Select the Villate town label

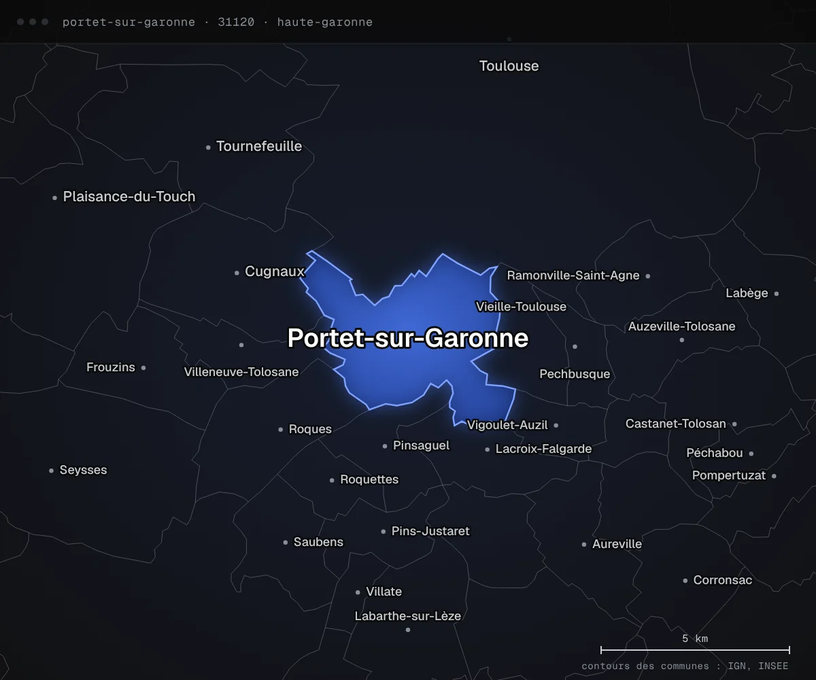point(384,592)
